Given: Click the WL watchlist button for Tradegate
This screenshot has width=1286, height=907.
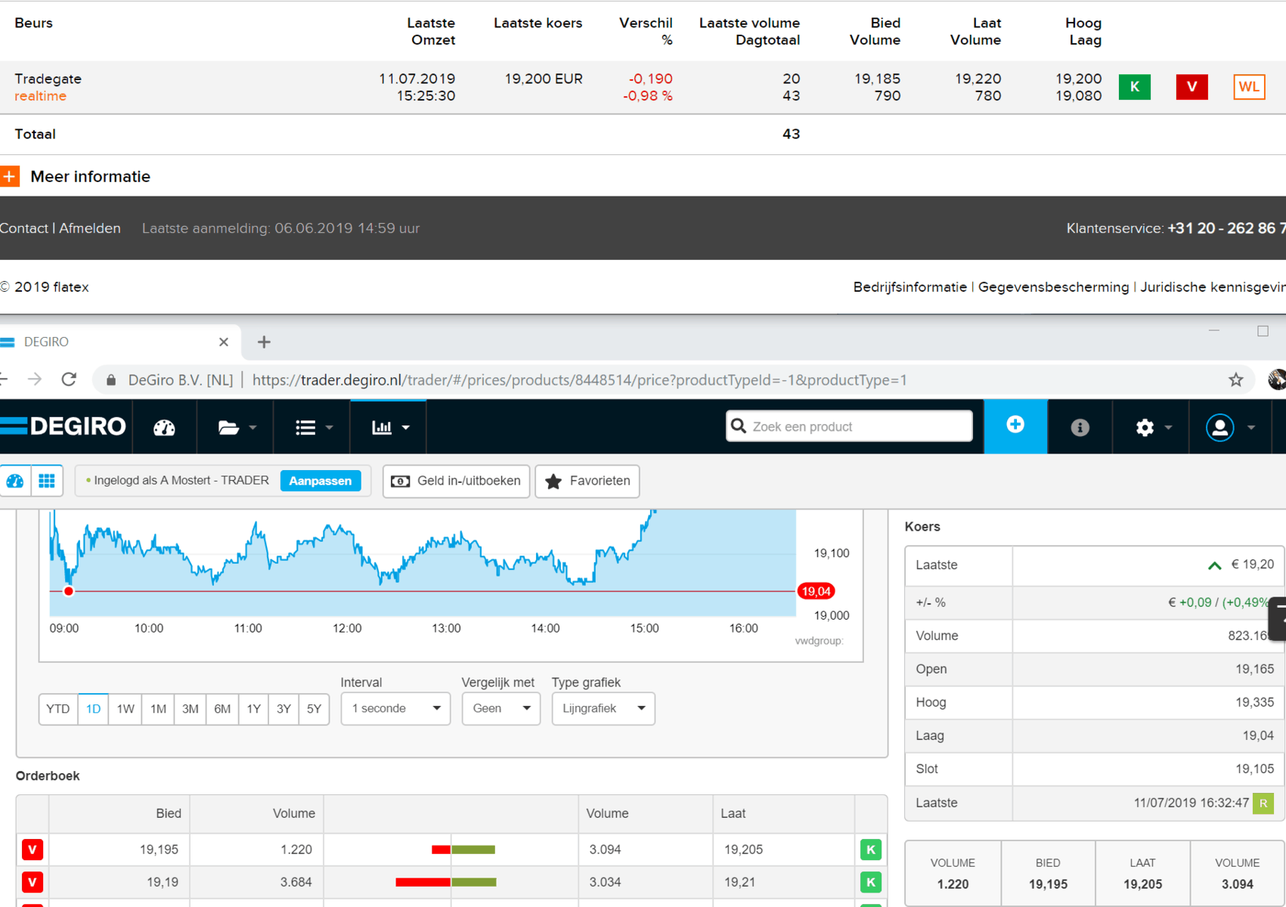Looking at the screenshot, I should click(1249, 87).
